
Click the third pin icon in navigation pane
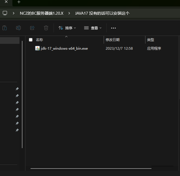(x=17, y=102)
